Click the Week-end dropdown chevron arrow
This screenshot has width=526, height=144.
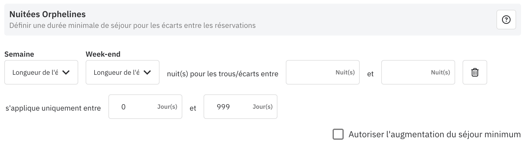pyautogui.click(x=147, y=73)
